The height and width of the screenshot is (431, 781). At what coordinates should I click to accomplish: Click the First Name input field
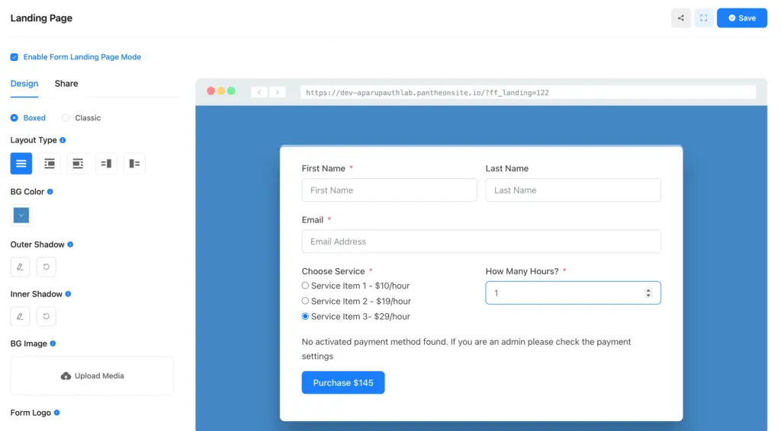tap(389, 190)
